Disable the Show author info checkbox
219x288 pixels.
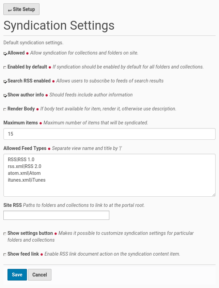tap(5, 95)
